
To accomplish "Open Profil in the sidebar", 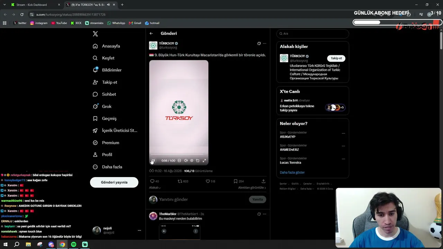I will (x=102, y=155).
